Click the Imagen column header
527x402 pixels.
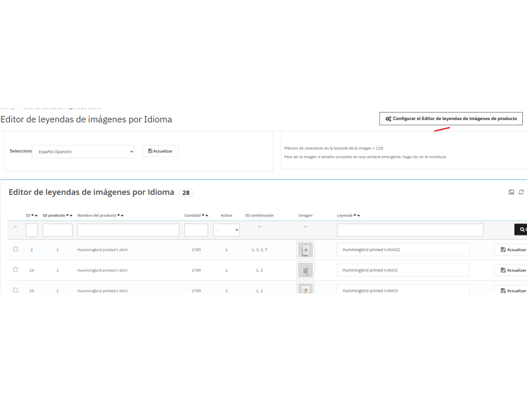point(306,215)
